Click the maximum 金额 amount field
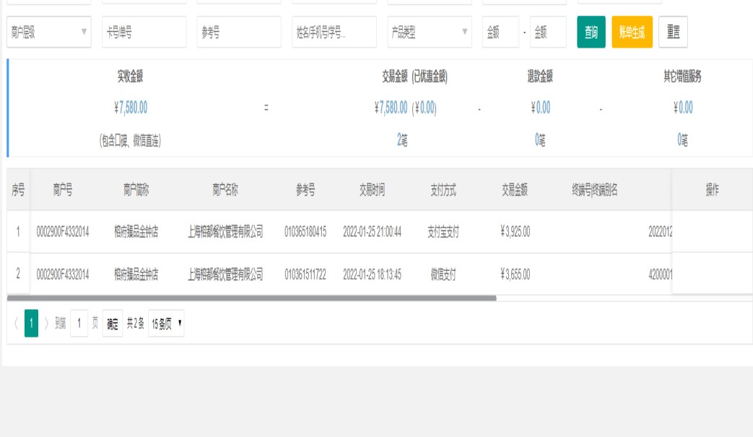753x437 pixels. (547, 33)
